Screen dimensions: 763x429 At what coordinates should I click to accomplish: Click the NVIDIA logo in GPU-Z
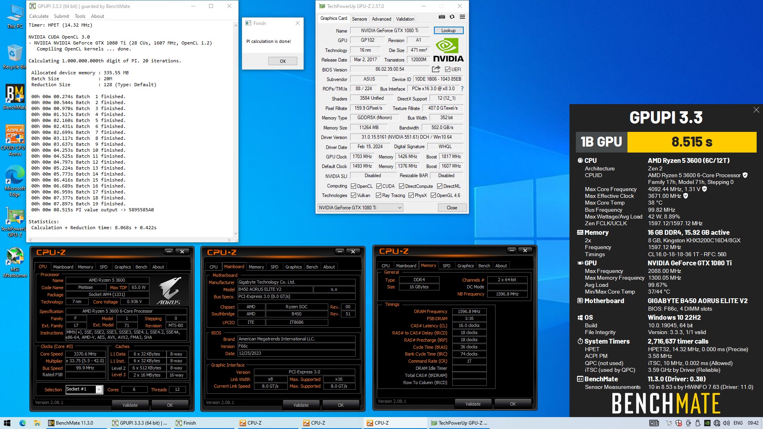[x=448, y=50]
